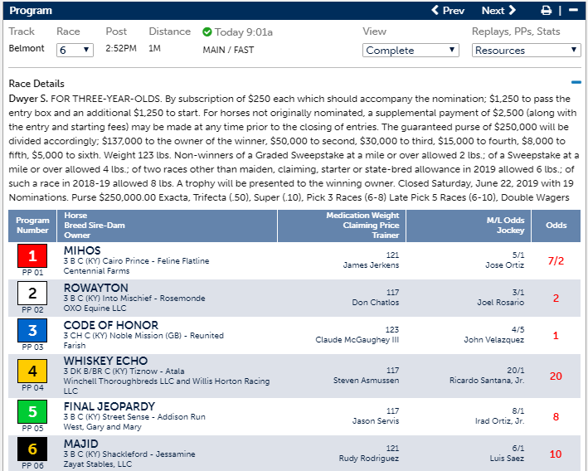Click the Odds column header
588x471 pixels.
(x=556, y=226)
